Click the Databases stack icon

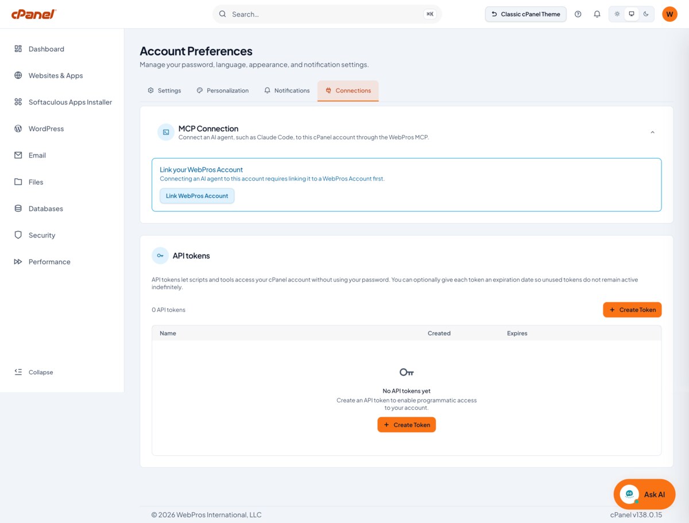click(x=18, y=209)
